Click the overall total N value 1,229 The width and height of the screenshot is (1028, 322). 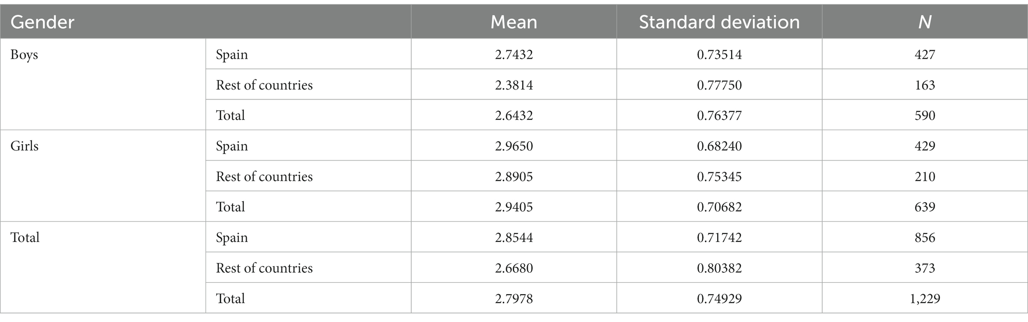[x=925, y=298]
